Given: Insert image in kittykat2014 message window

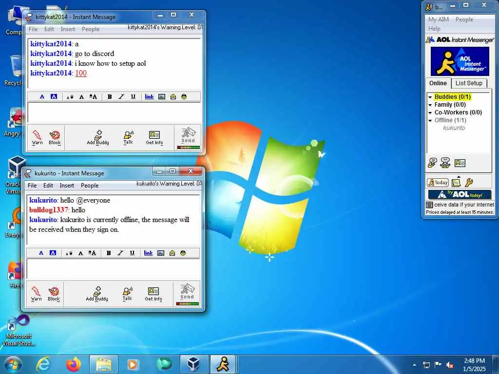Looking at the screenshot, I should click(162, 97).
